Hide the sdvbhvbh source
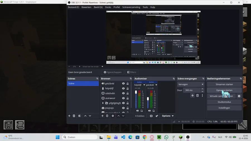Viewport: 251px width, 141px height. point(123,93)
